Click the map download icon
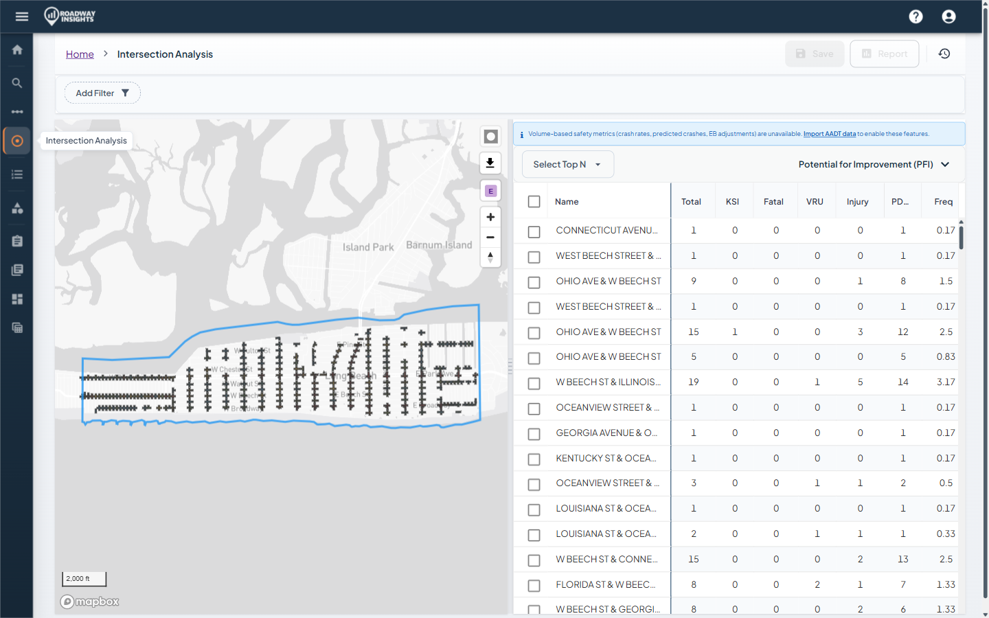 click(490, 163)
